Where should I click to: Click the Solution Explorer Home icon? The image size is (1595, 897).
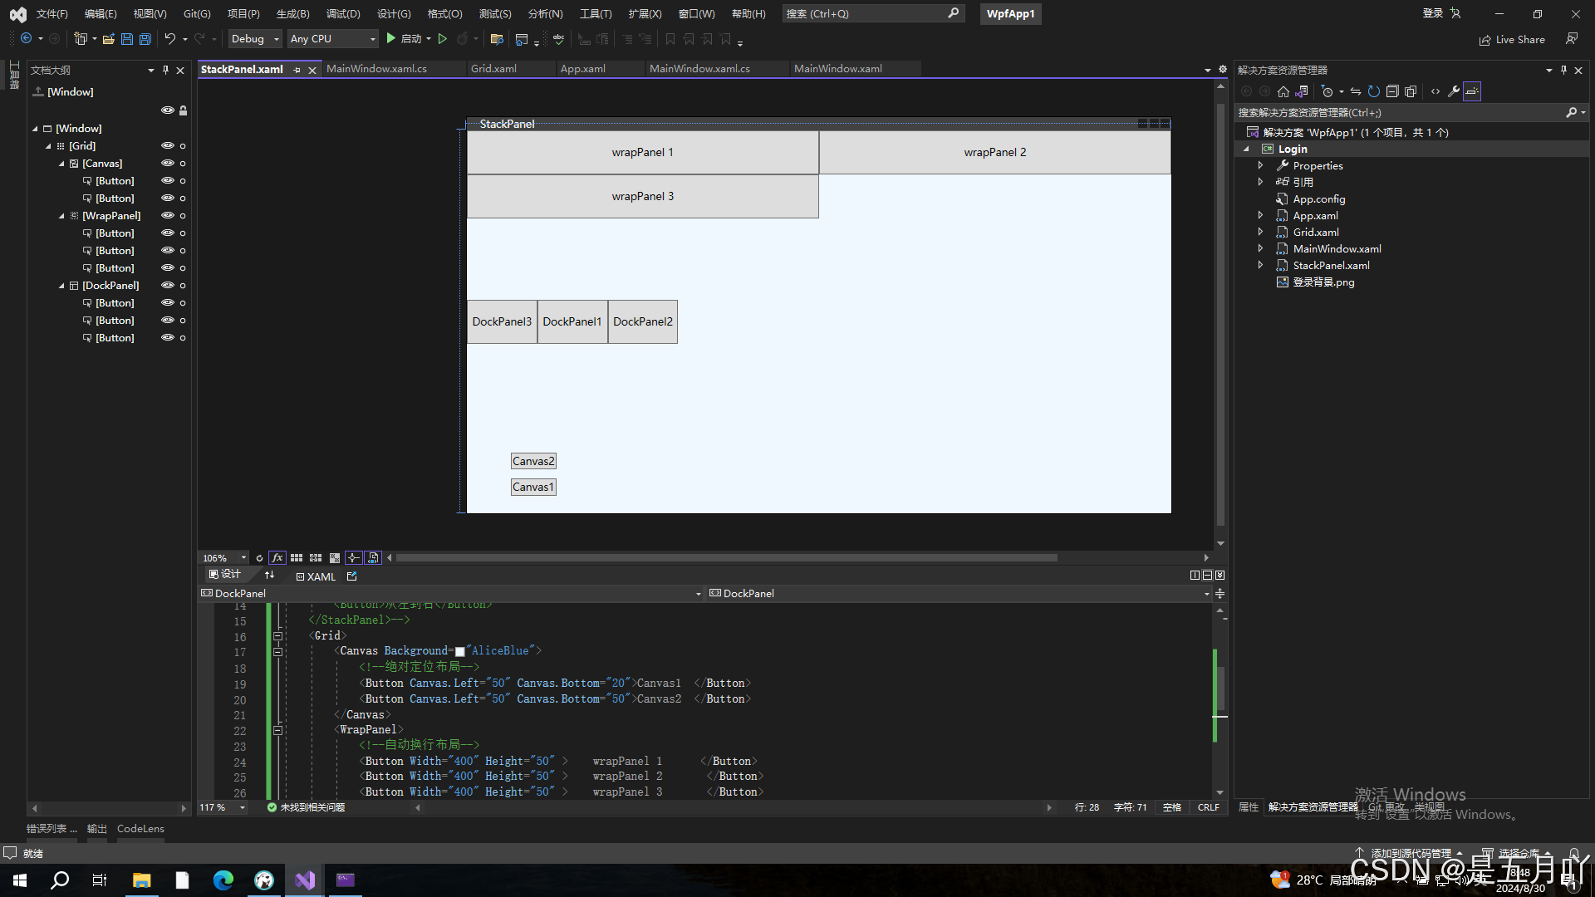pyautogui.click(x=1283, y=91)
